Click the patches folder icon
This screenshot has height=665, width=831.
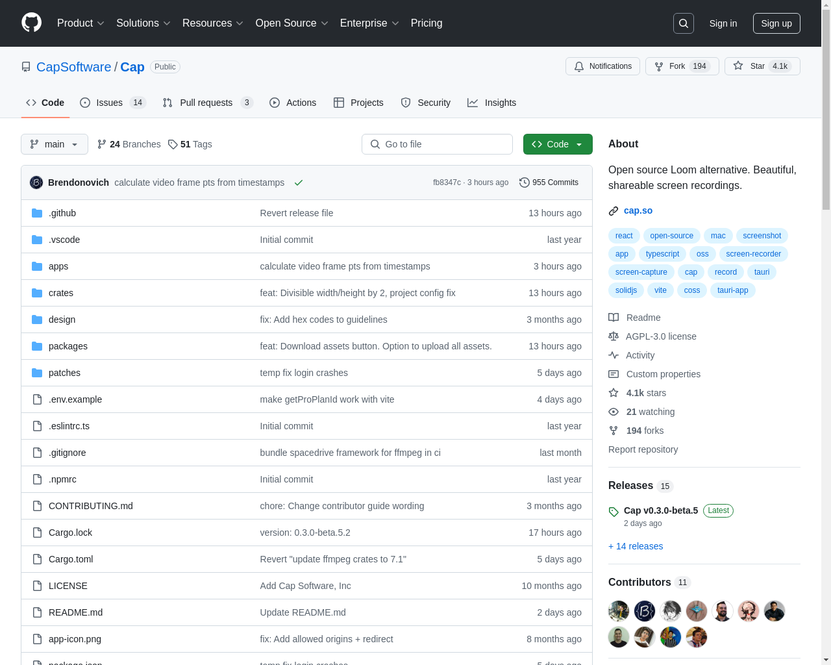[x=37, y=373]
